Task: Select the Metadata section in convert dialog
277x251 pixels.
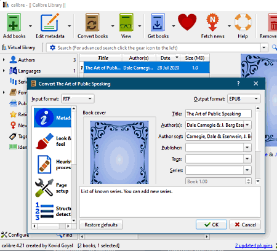Action: [52, 118]
